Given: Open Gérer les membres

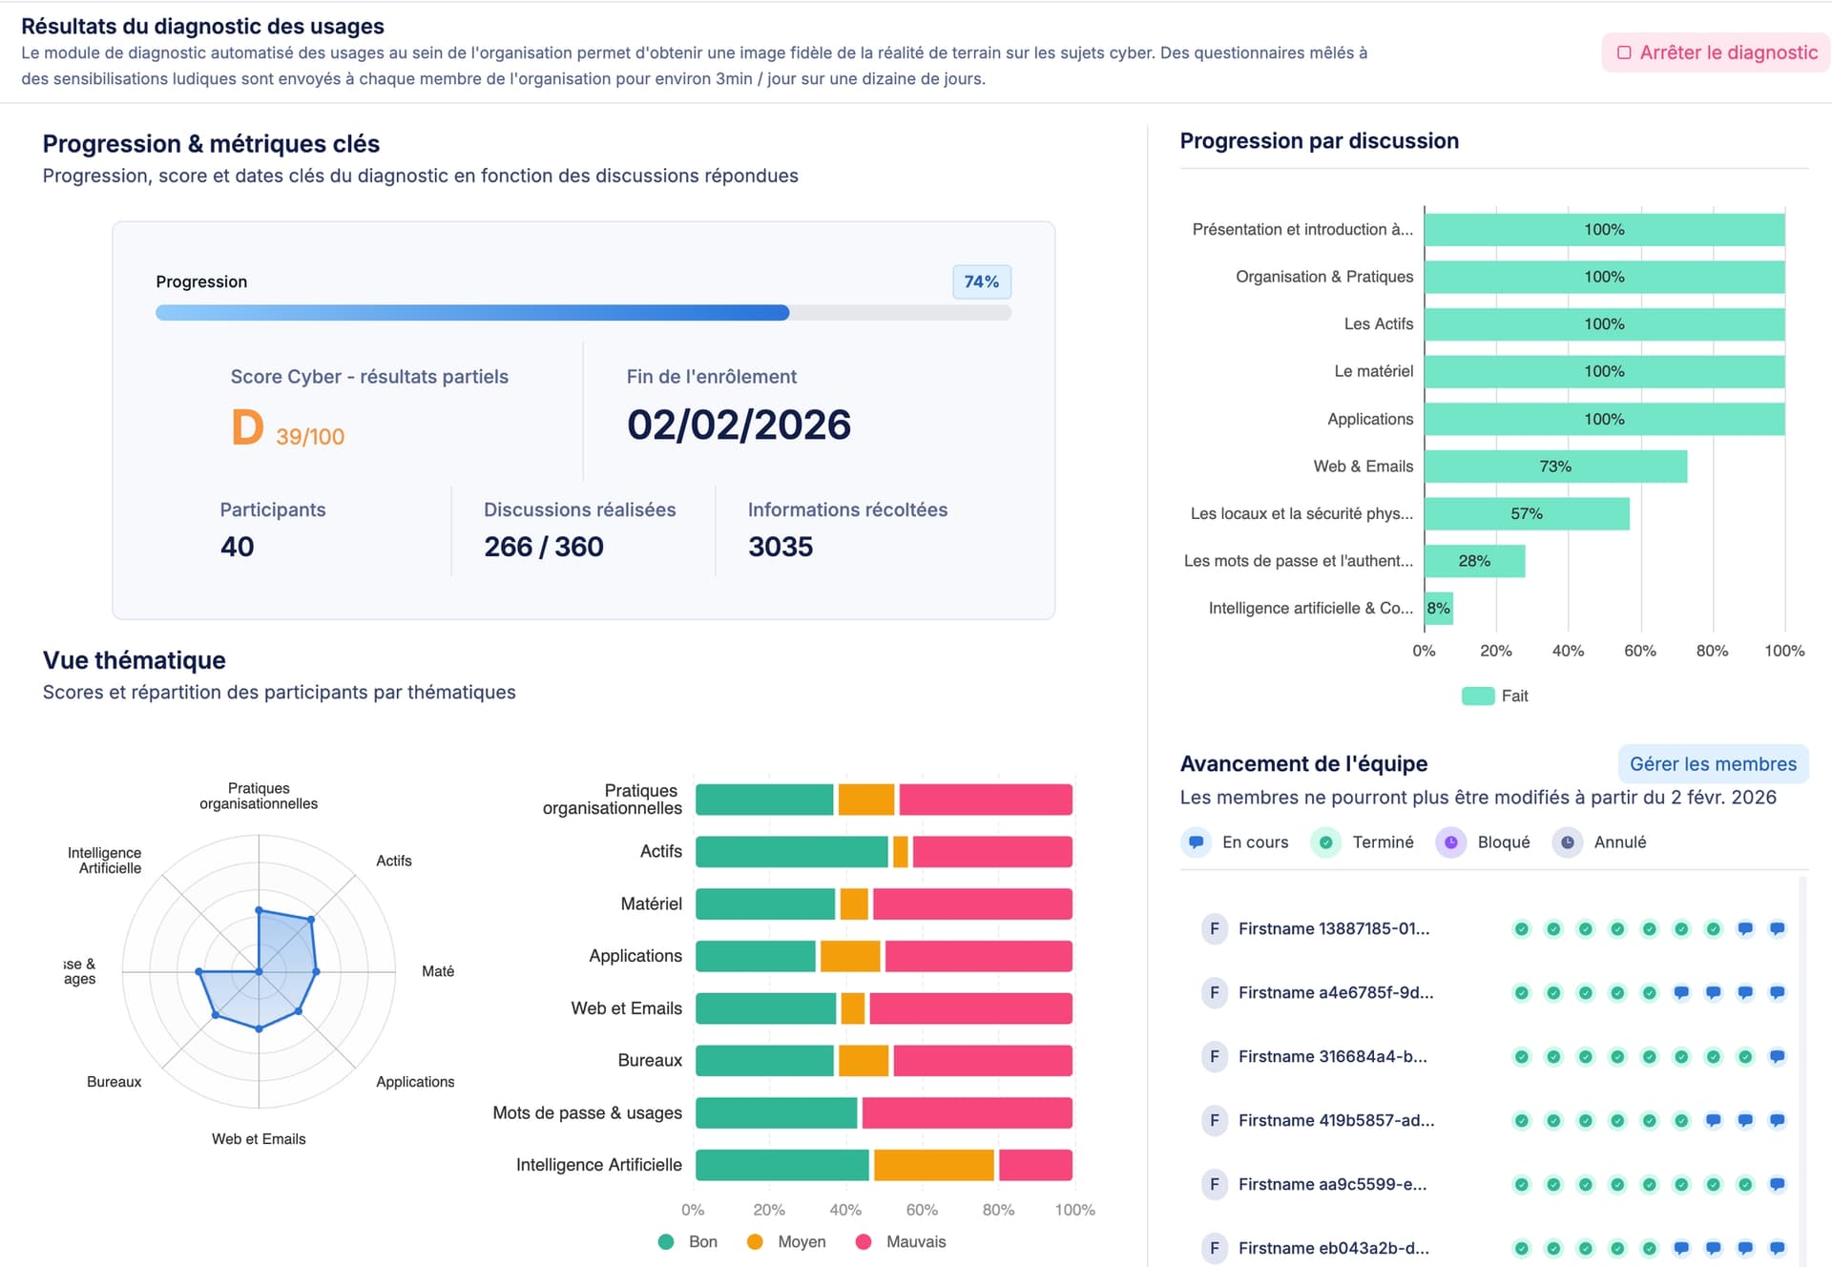Looking at the screenshot, I should (x=1712, y=763).
